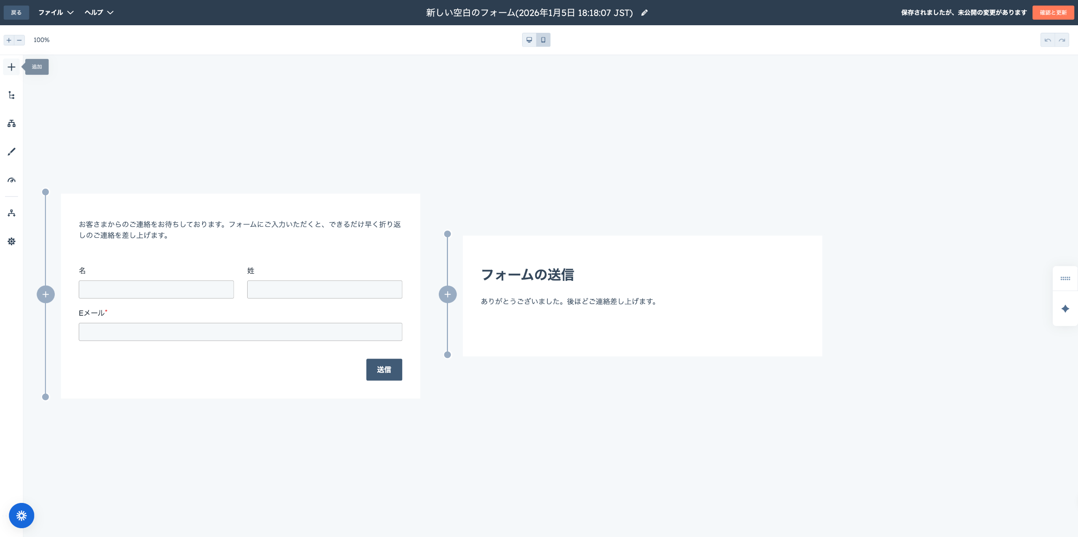Click the add (+) sidebar icon

[11, 67]
